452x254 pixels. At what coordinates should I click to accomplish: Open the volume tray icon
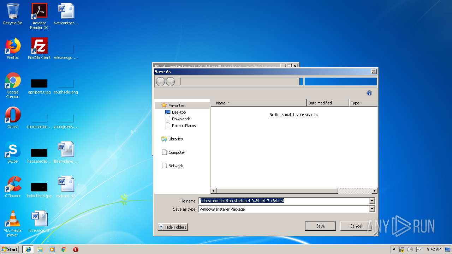[x=410, y=249]
